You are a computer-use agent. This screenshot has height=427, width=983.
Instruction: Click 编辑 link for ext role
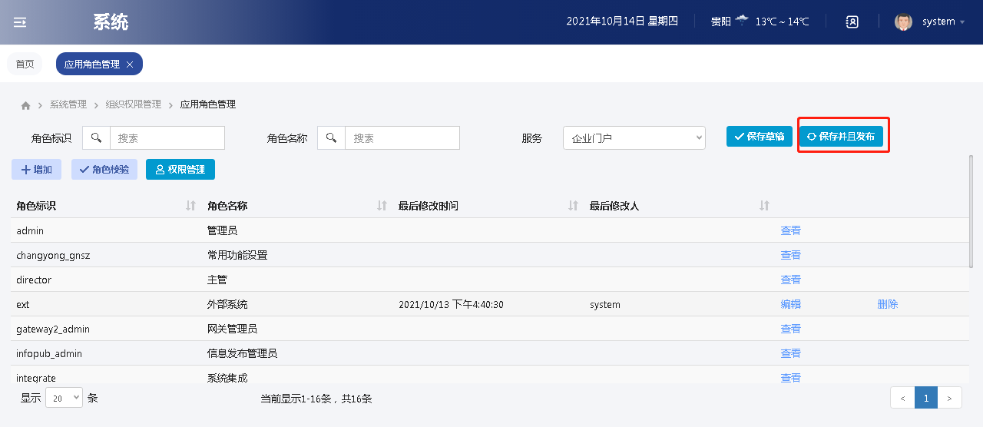point(790,304)
